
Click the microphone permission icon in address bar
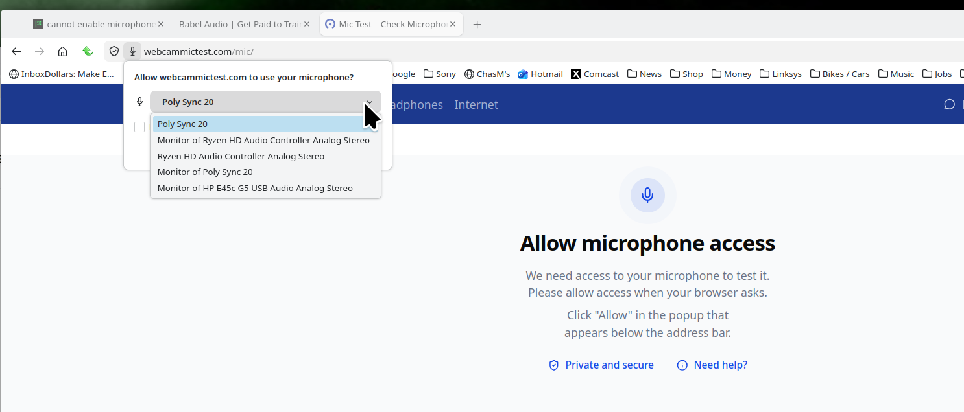[x=132, y=51]
